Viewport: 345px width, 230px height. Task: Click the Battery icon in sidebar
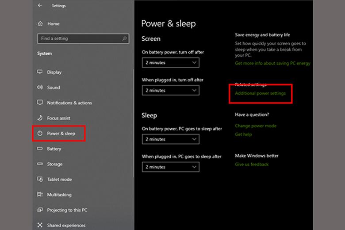(x=40, y=149)
